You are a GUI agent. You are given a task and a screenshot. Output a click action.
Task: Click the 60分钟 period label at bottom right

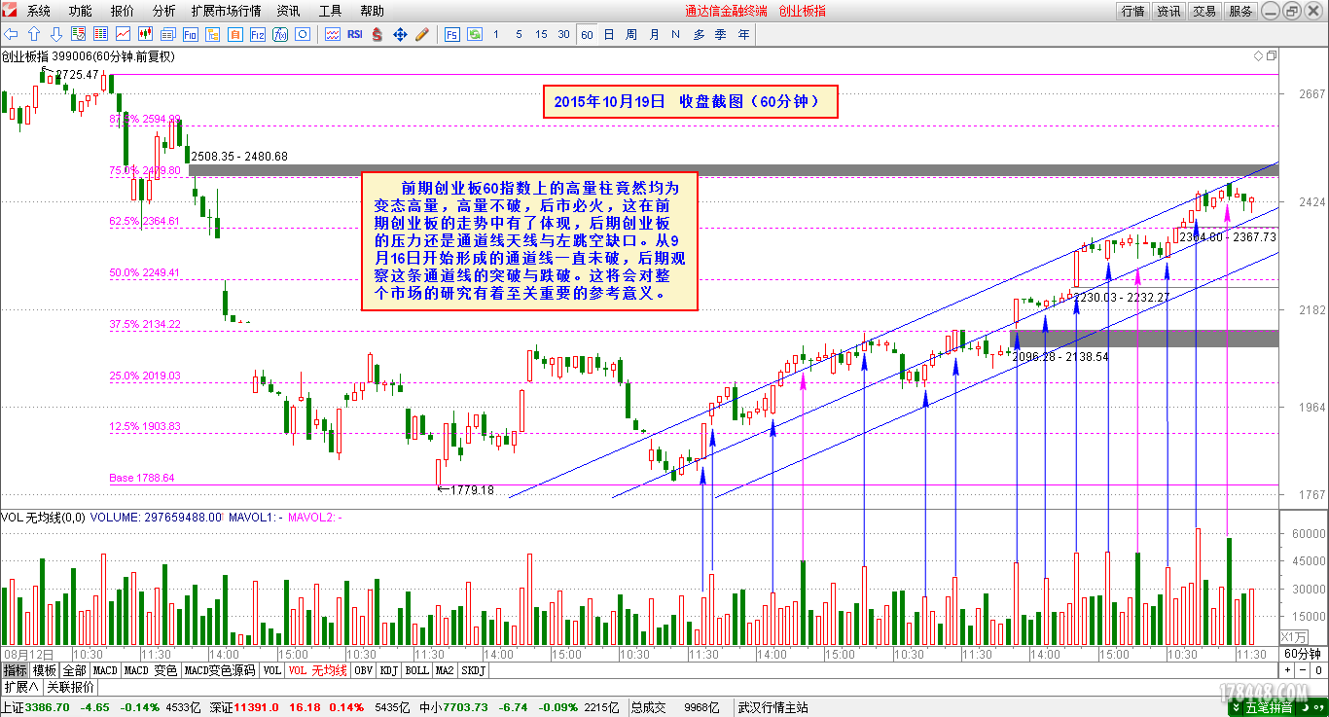[x=1302, y=654]
